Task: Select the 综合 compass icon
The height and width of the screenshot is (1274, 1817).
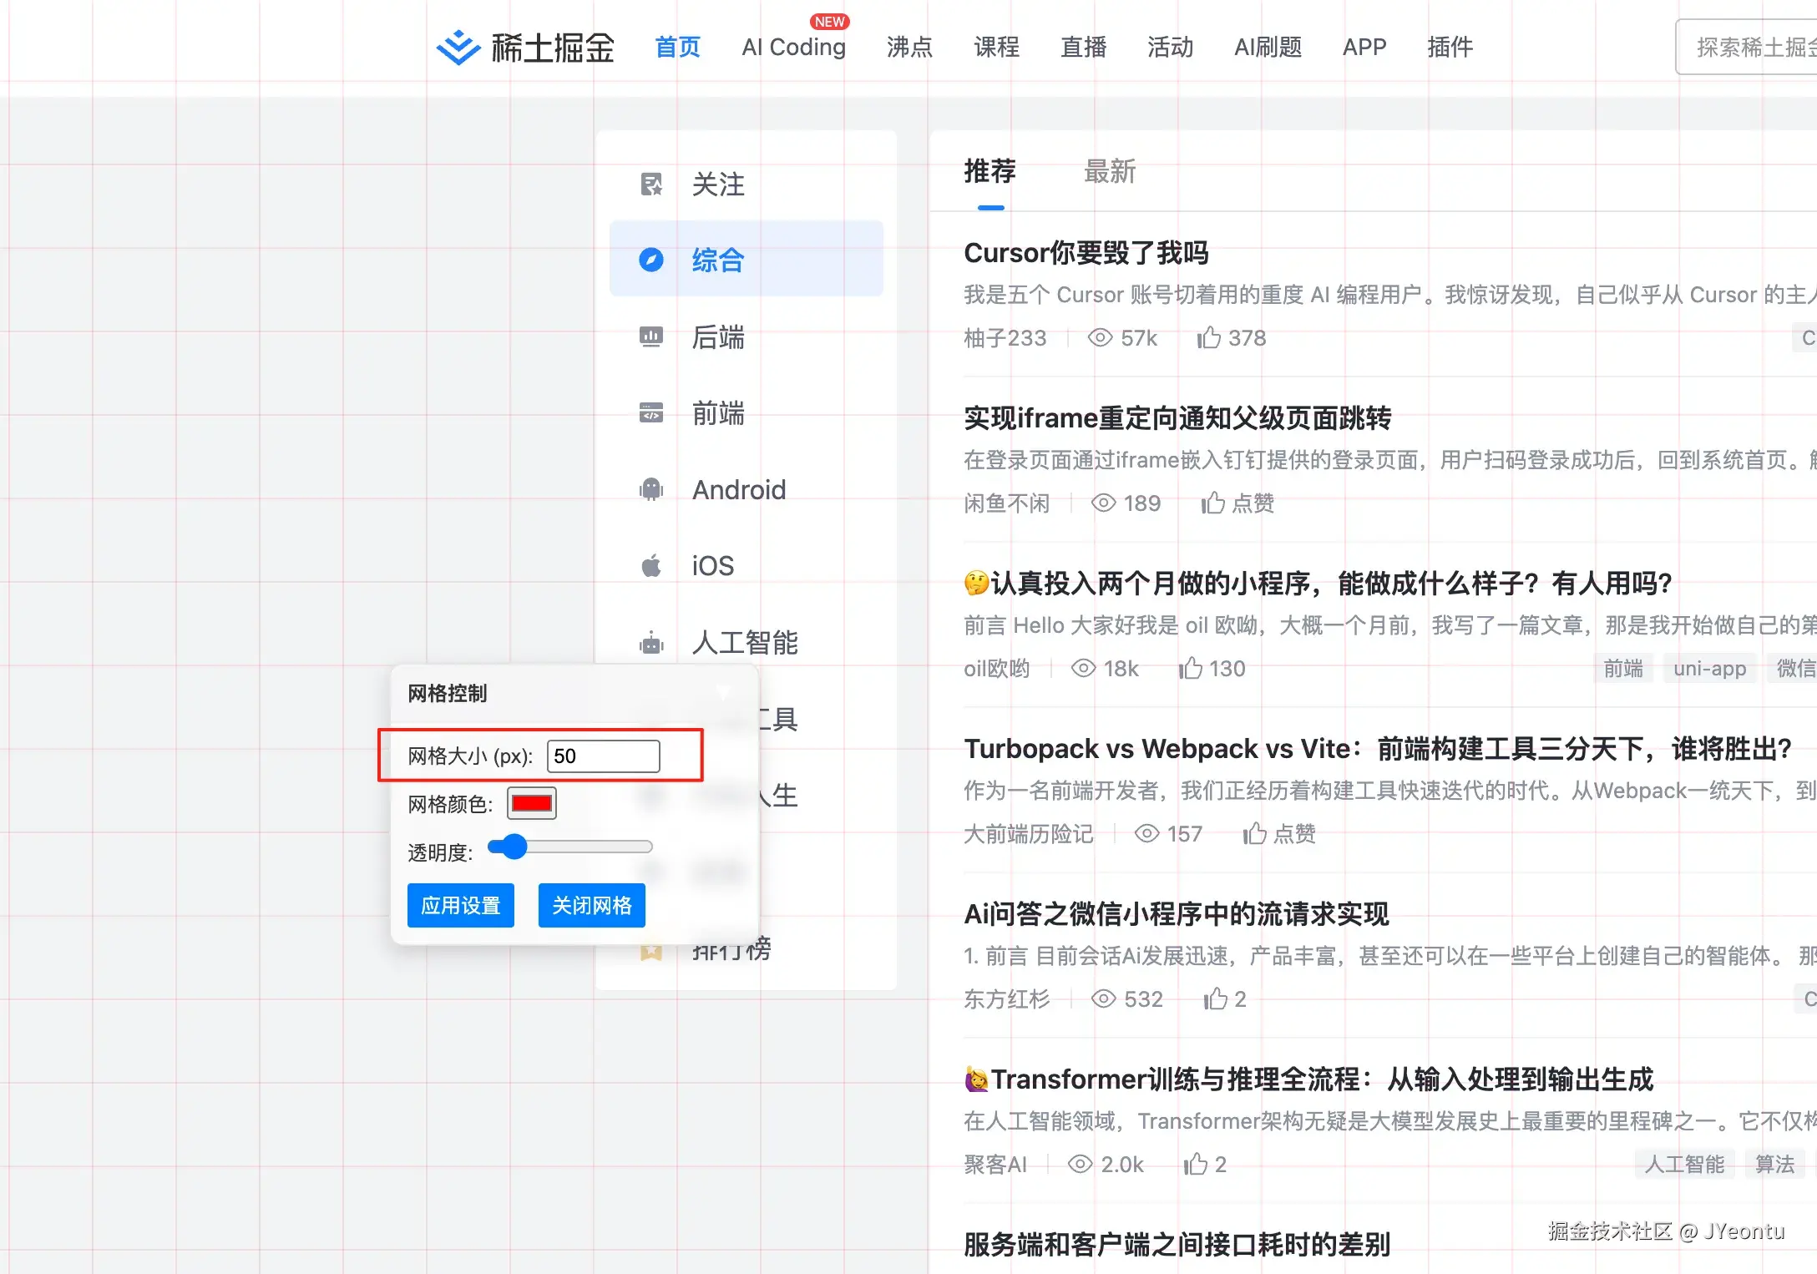Action: (x=651, y=260)
